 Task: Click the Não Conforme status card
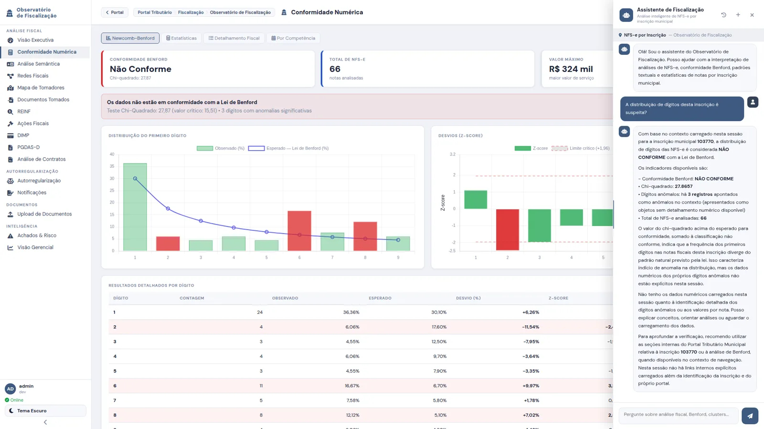(208, 69)
